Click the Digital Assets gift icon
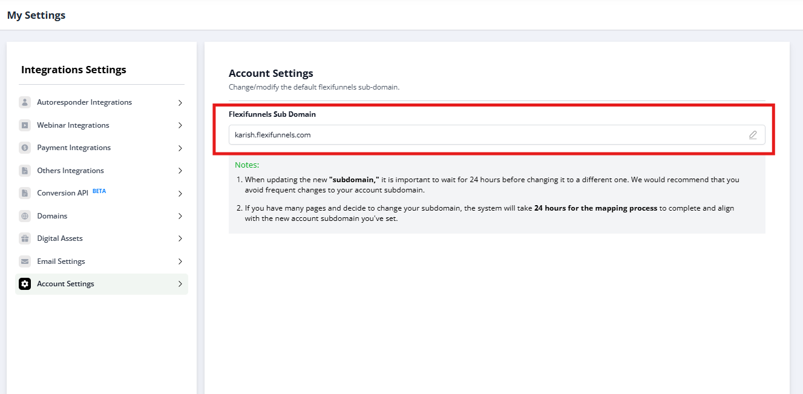 click(x=25, y=238)
